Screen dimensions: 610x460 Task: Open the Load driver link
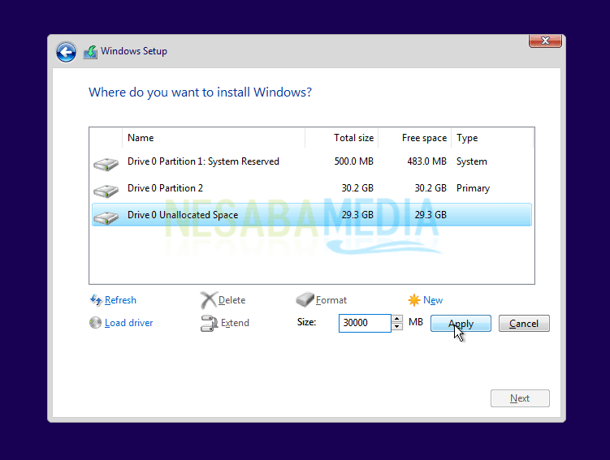129,322
